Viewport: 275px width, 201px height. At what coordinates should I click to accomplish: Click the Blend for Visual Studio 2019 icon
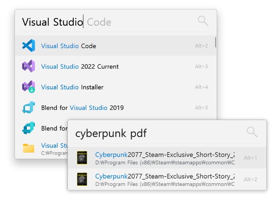[29, 107]
